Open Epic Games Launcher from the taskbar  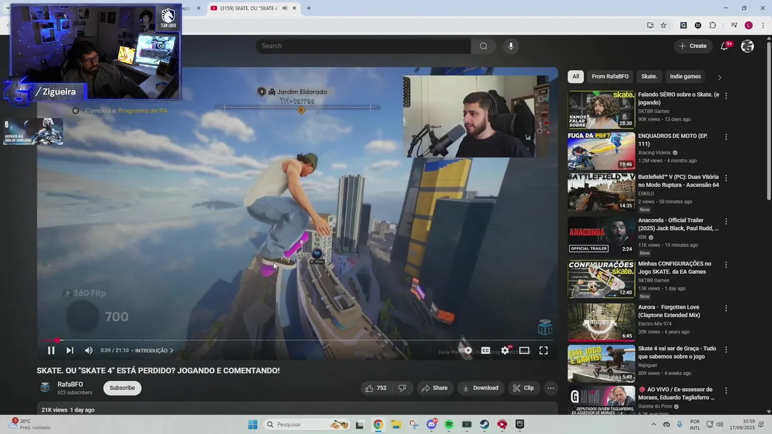pyautogui.click(x=520, y=424)
